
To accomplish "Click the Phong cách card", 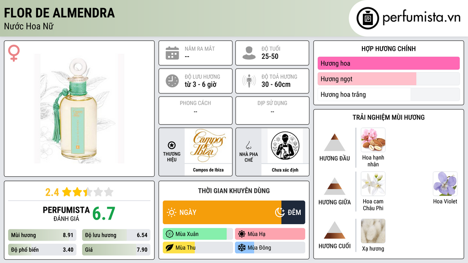I will coord(196,110).
